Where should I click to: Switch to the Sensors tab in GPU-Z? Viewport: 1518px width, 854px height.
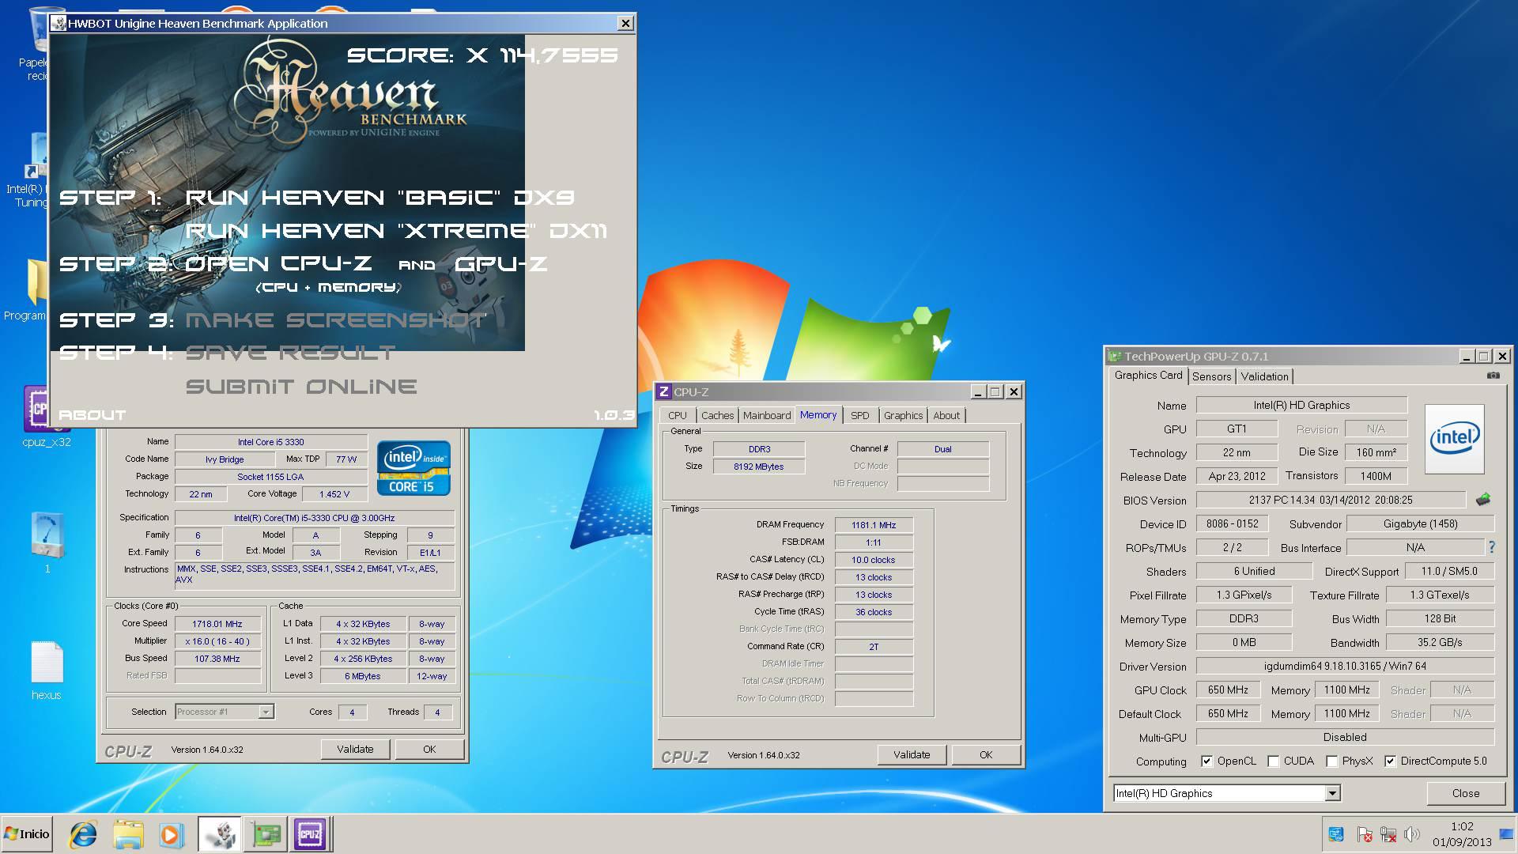pyautogui.click(x=1212, y=376)
